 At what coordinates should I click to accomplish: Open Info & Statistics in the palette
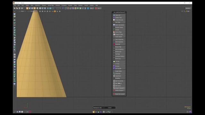pyautogui.click(x=119, y=49)
